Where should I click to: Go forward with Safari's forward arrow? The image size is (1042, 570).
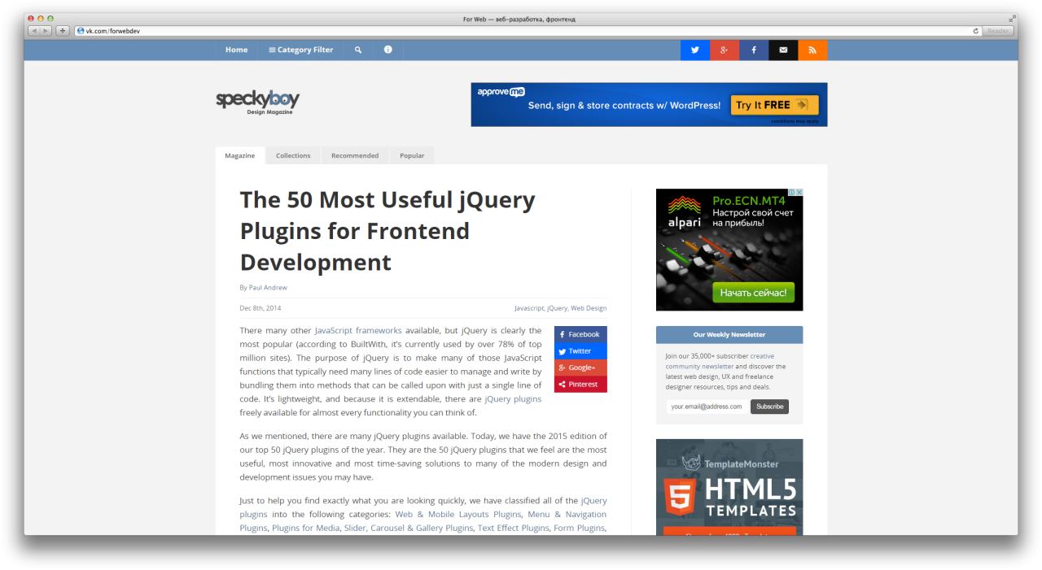47,31
